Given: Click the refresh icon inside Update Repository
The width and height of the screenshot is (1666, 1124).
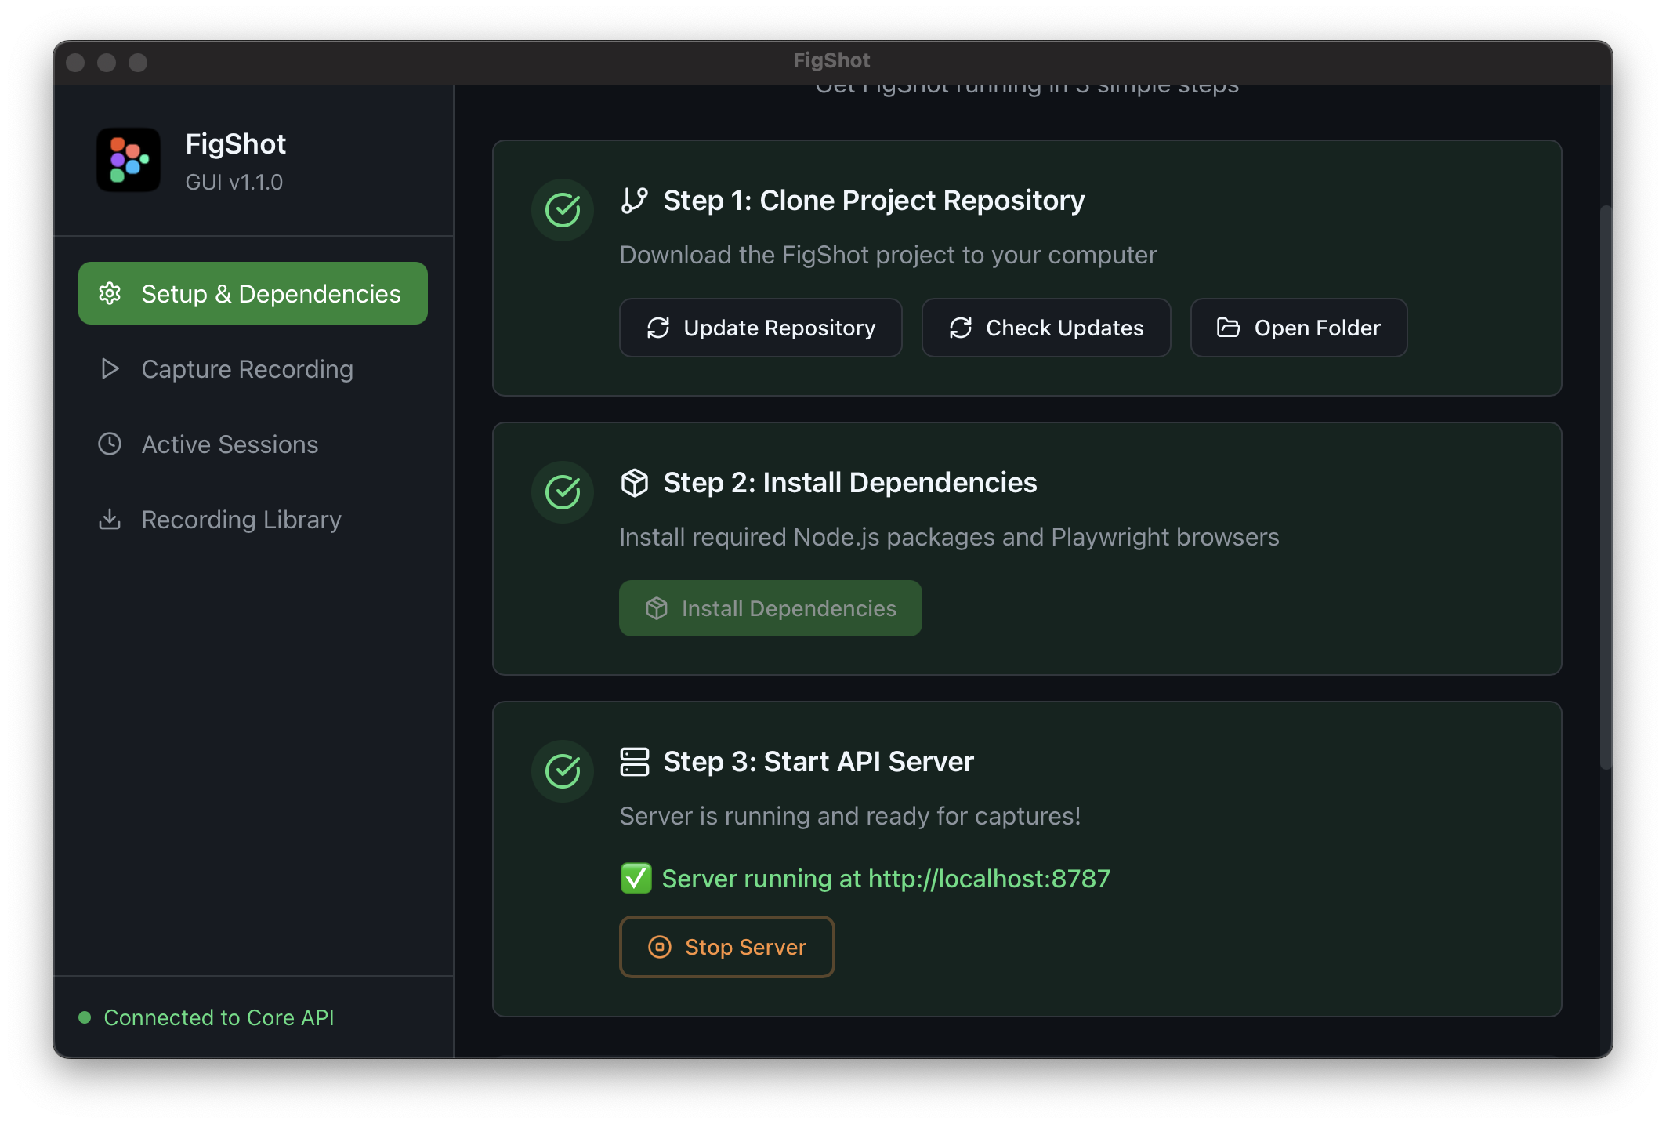Looking at the screenshot, I should (658, 328).
